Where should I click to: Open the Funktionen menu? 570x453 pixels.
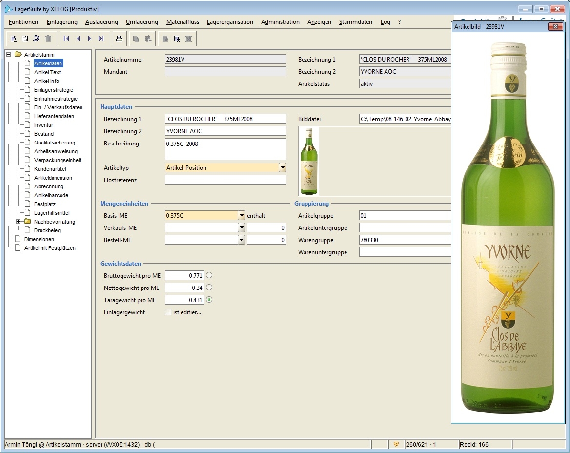click(x=23, y=22)
